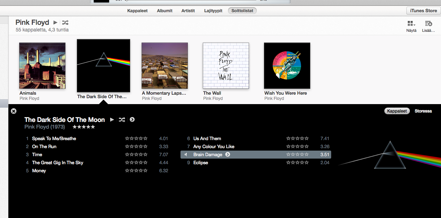Click Pink Floyd (1973) artist text
This screenshot has width=441, height=218.
pos(45,127)
